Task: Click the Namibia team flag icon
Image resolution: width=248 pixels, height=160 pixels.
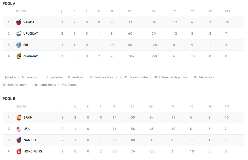Action: point(19,140)
